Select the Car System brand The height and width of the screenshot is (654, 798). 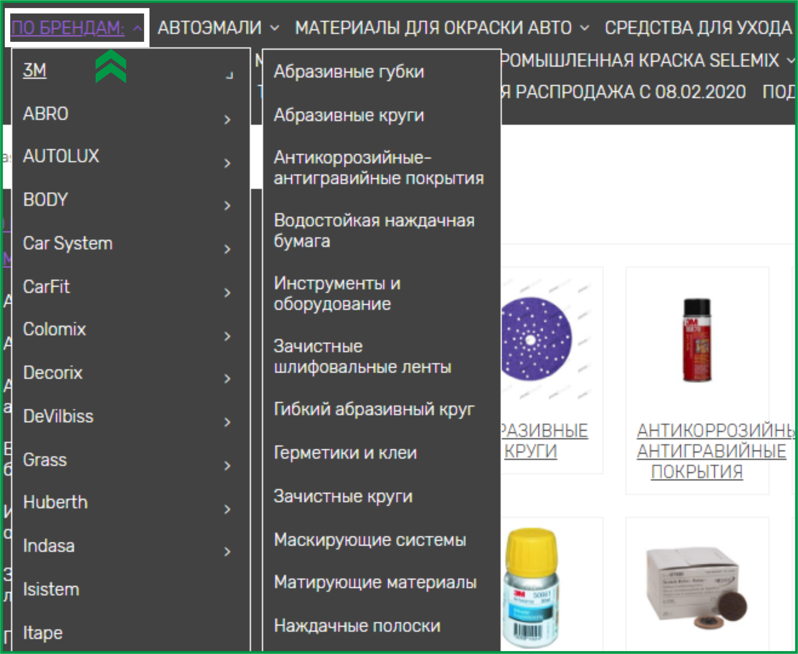[x=68, y=243]
